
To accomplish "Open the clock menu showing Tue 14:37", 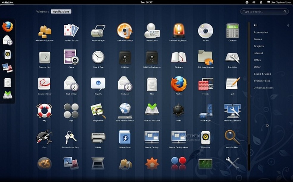I will click(x=146, y=2).
